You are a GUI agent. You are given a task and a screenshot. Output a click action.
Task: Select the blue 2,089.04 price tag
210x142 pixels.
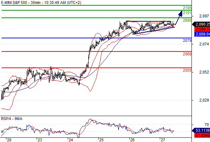coord(202,34)
